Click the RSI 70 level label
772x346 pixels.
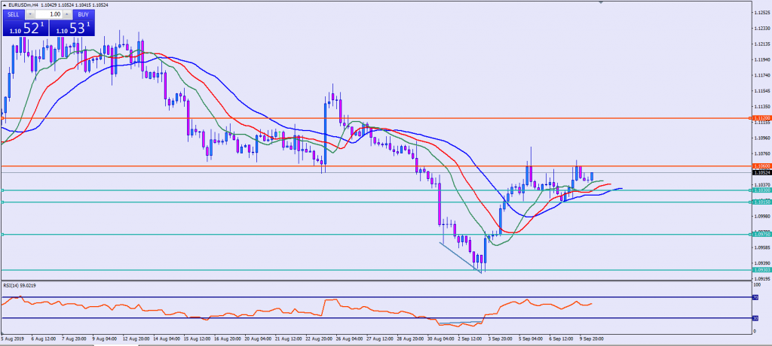point(755,298)
